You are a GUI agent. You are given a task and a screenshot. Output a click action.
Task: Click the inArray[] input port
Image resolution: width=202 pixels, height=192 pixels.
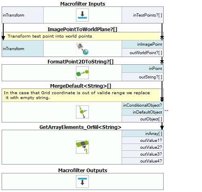tap(143, 133)
